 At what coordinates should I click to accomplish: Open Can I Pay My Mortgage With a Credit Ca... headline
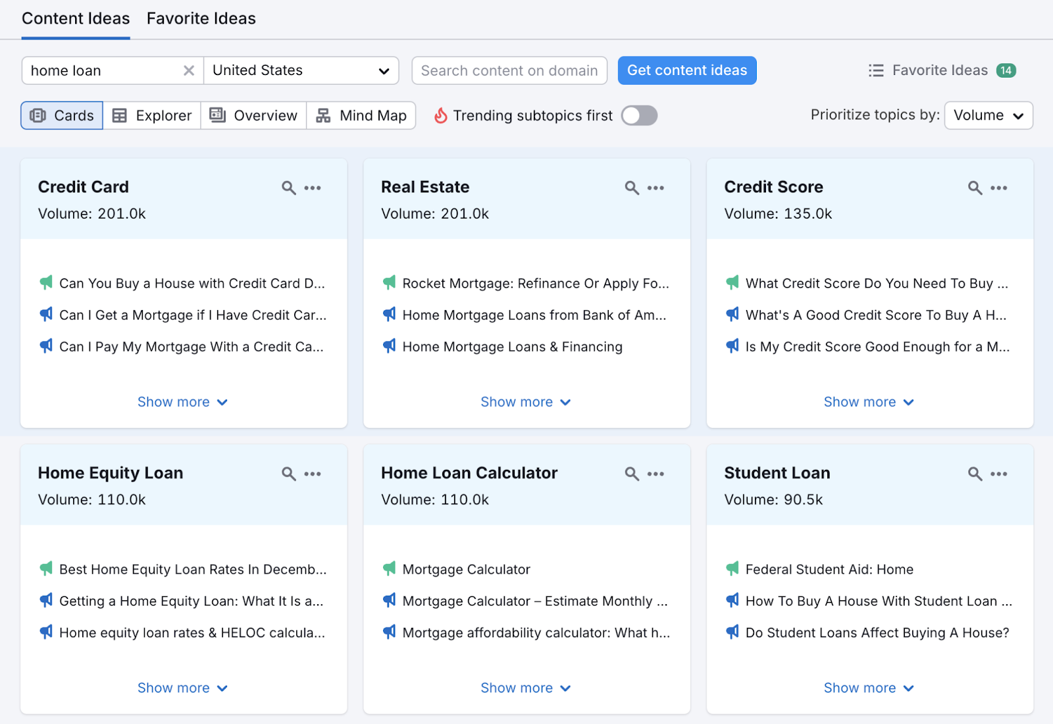[x=192, y=347]
